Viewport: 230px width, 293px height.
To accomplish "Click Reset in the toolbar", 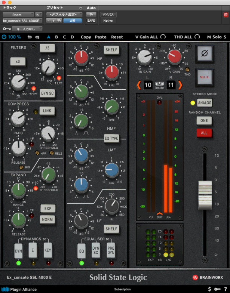I will [x=117, y=37].
